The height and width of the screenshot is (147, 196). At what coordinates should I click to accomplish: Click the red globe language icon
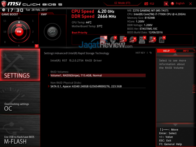[172, 4]
